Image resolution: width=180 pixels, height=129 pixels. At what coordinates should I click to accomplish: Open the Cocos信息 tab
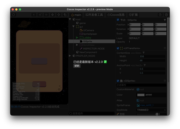116,15
